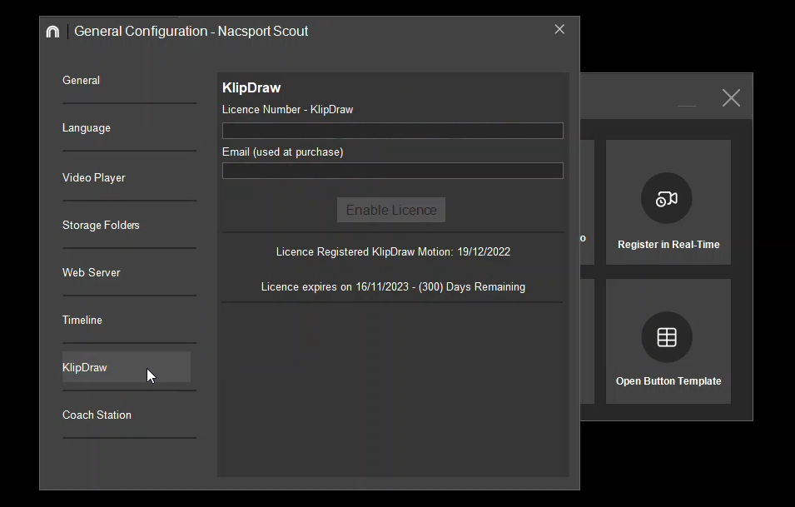Image resolution: width=795 pixels, height=507 pixels.
Task: Focus the Email (used at purchase) field
Action: coord(392,171)
